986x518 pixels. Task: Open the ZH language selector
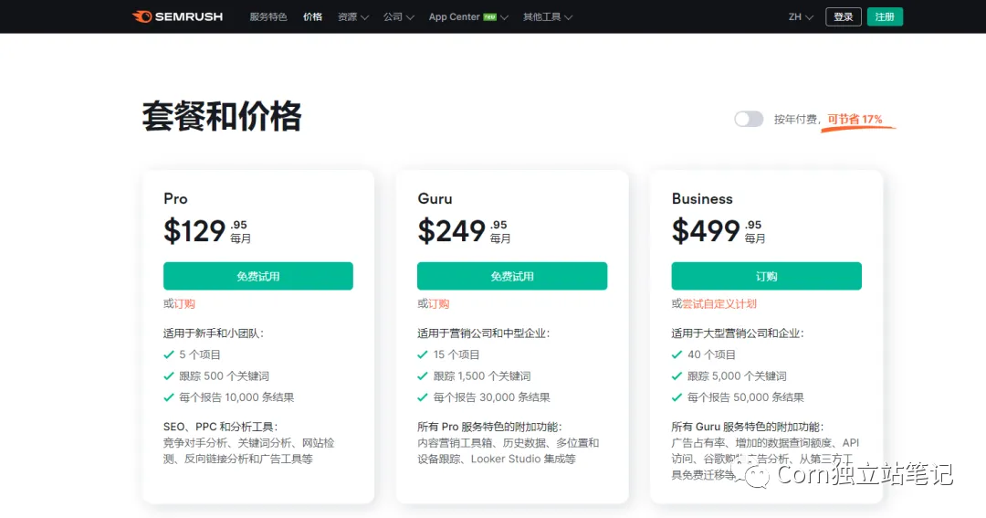point(801,17)
